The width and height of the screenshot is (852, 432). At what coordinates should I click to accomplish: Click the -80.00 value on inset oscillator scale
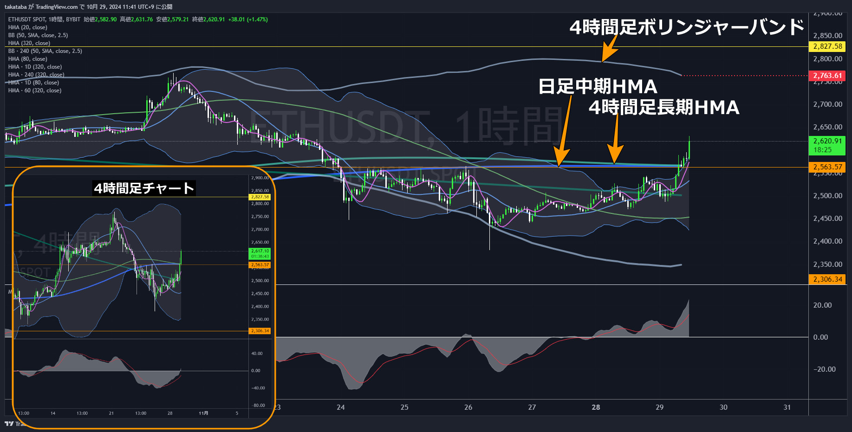[258, 406]
